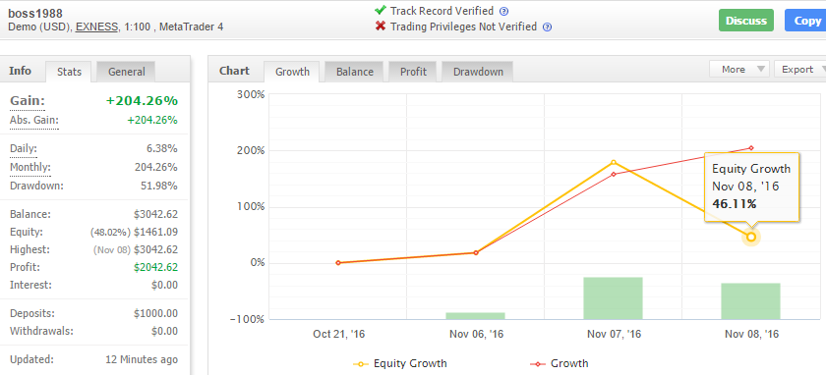Open the Export dropdown menu
Viewport: 826px width, 375px height.
coord(800,70)
